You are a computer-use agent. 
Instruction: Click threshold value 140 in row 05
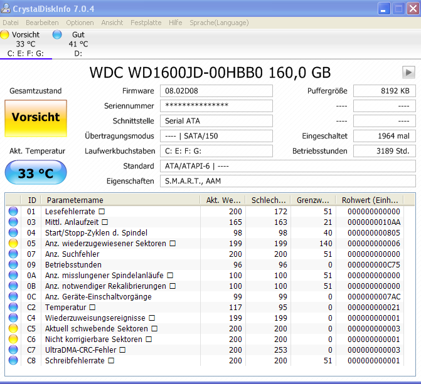326,244
